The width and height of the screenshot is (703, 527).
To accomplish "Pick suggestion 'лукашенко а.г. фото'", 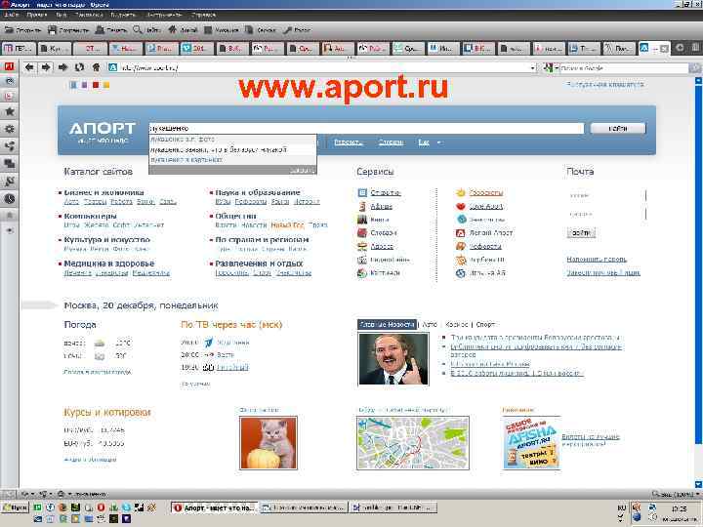I will (232, 140).
